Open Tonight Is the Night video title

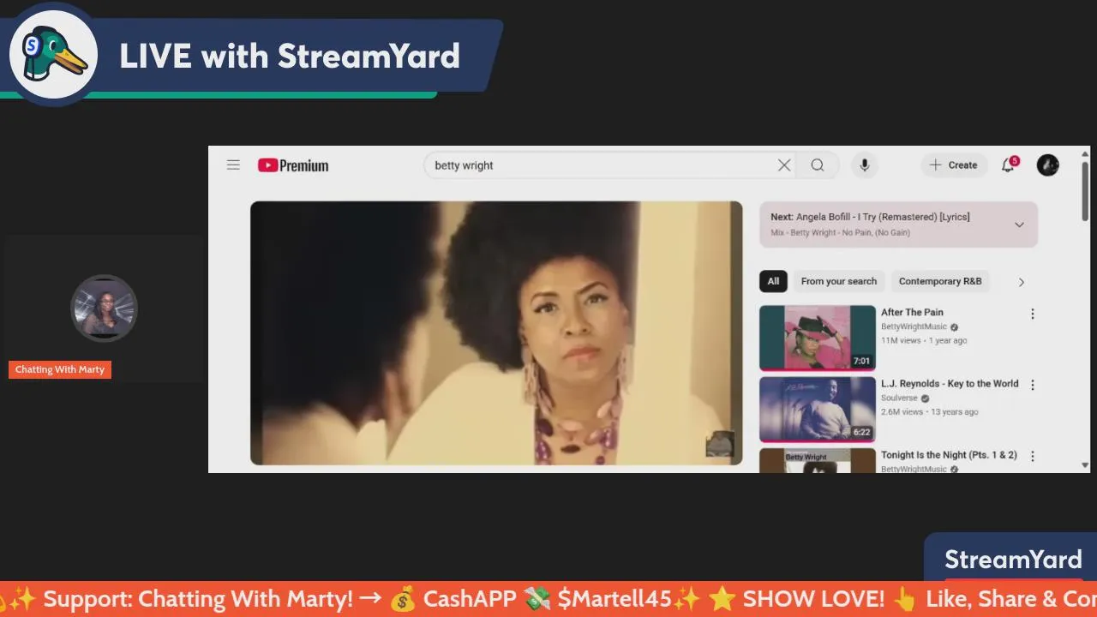point(949,455)
